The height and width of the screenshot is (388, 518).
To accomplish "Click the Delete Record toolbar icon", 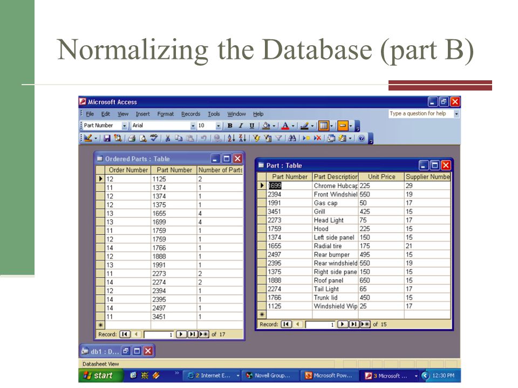I will [x=317, y=138].
